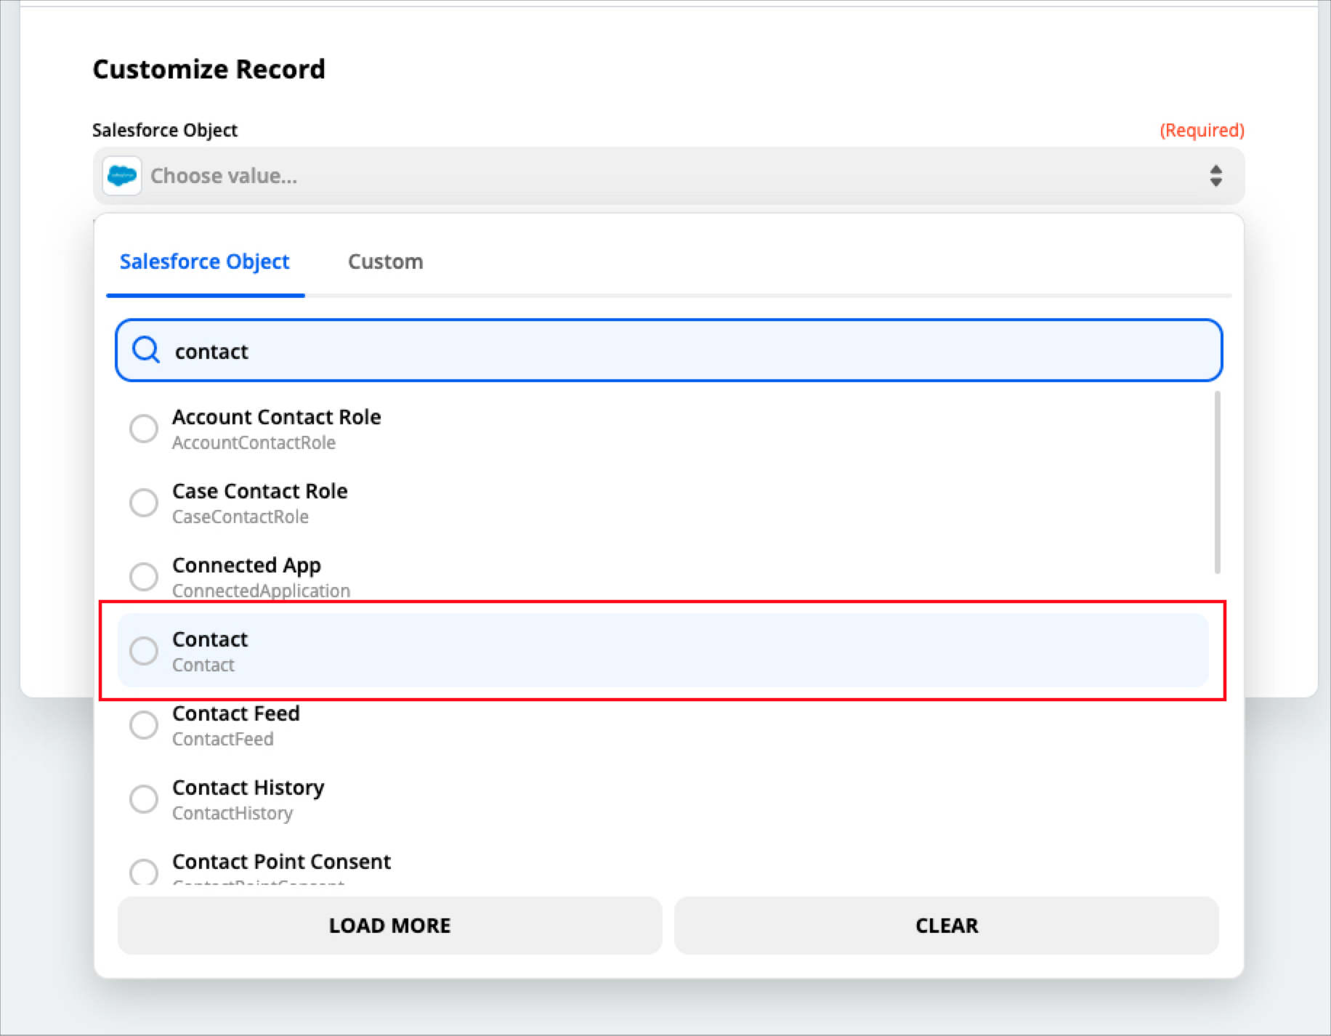1331x1036 pixels.
Task: Click the 'ContactFeed' API name text
Action: 223,739
